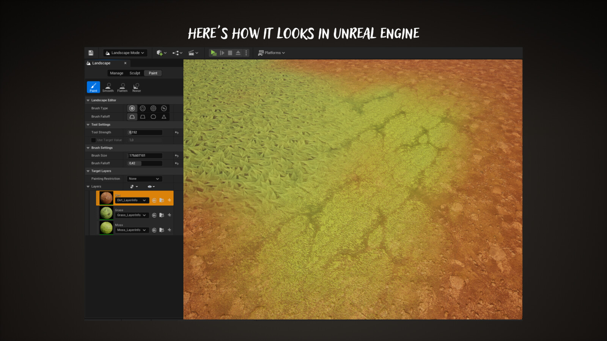Choose the Alpha brush type
Image resolution: width=607 pixels, height=341 pixels.
pos(143,108)
